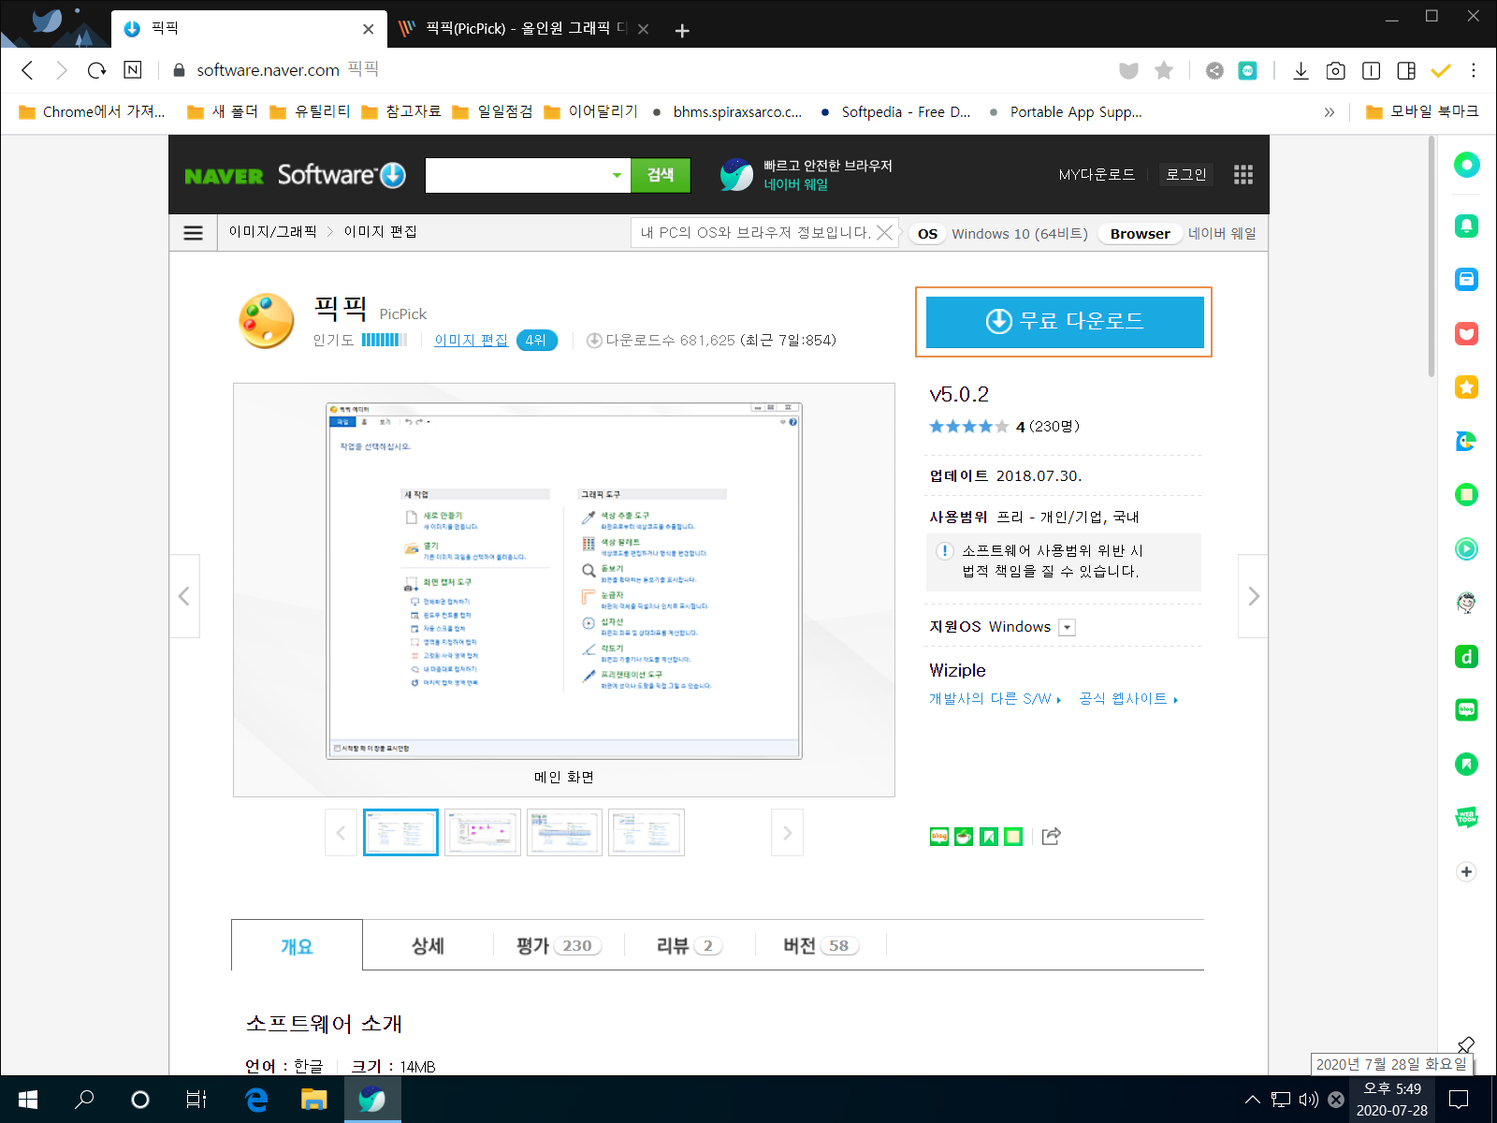Reload the current page
The image size is (1497, 1123).
tap(96, 70)
